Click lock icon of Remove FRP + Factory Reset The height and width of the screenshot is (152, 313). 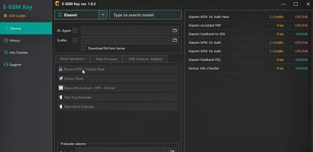click(x=61, y=69)
